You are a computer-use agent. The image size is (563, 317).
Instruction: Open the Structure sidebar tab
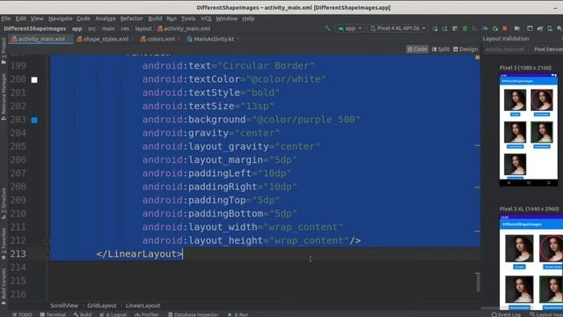click(4, 203)
